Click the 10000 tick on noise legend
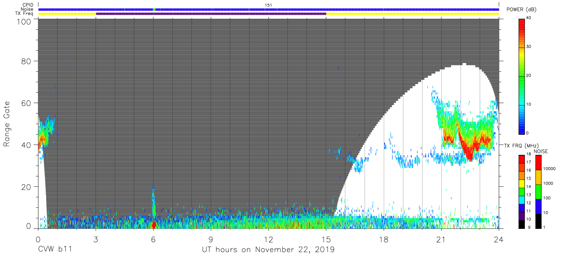561x259 pixels. tap(550, 169)
